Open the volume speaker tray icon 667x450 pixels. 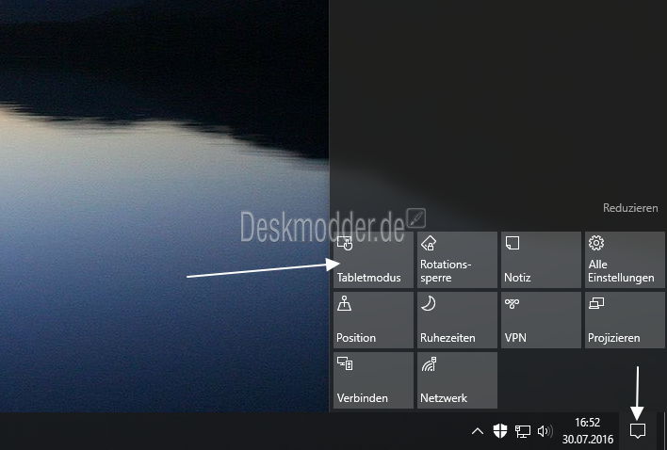tap(545, 431)
